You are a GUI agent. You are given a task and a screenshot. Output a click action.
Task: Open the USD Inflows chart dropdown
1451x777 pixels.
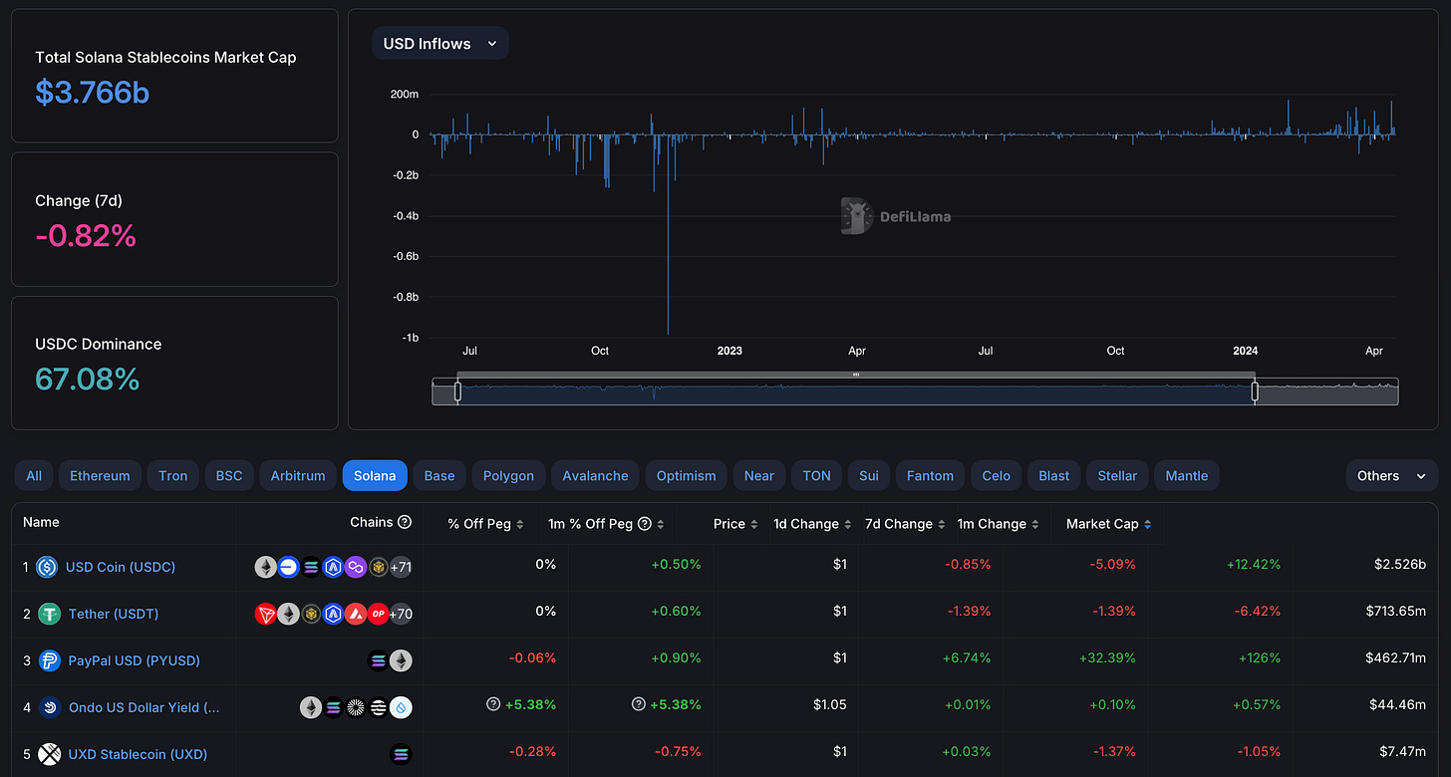point(440,44)
